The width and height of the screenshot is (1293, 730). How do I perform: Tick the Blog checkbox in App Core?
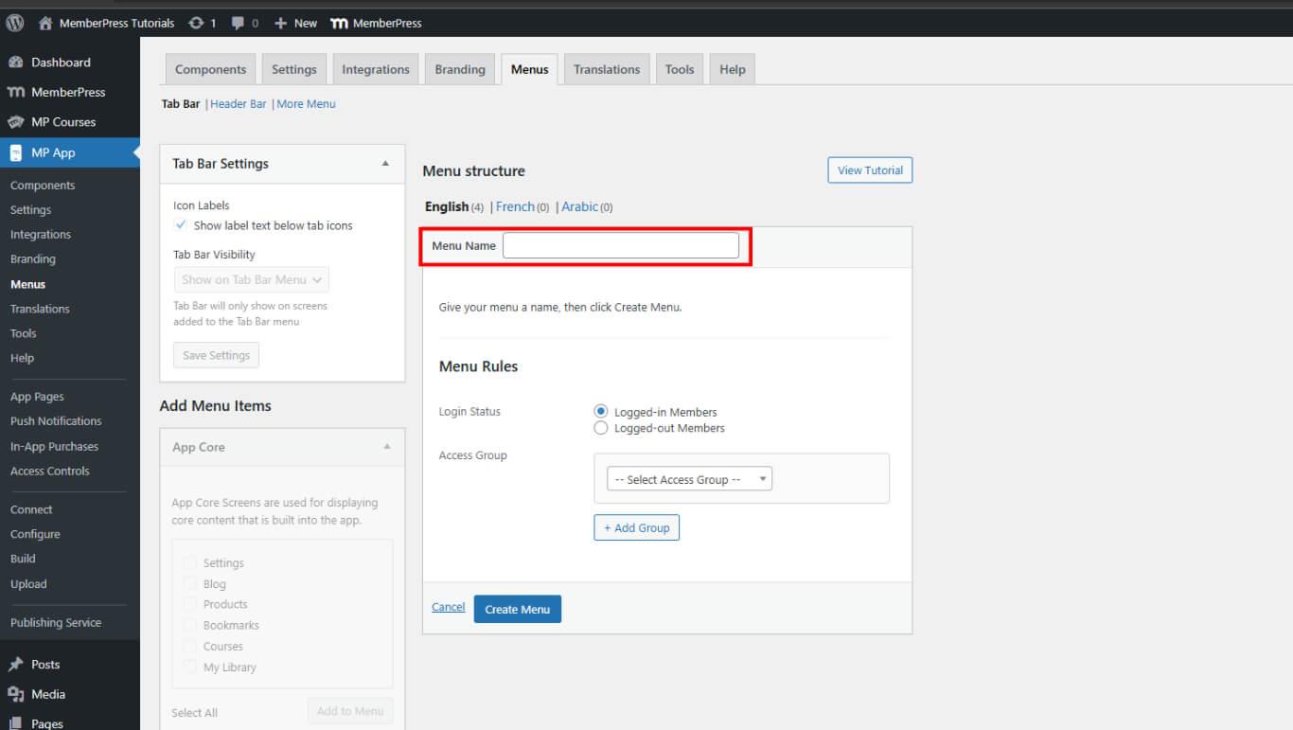(x=190, y=584)
